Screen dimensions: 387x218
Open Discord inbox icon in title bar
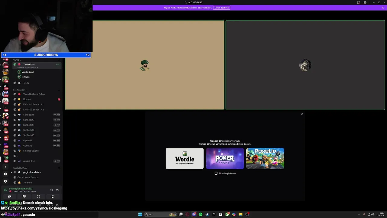(358, 2)
